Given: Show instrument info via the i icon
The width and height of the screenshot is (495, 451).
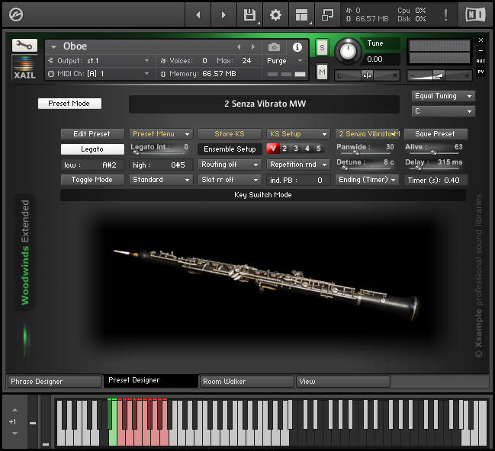Looking at the screenshot, I should [x=297, y=46].
